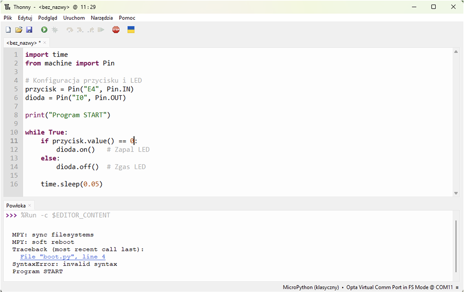Open the Pomoc menu

[127, 18]
